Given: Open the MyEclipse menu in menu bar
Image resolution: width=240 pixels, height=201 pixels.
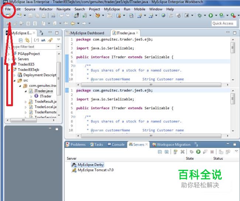Looking at the screenshot, I should [x=112, y=9].
